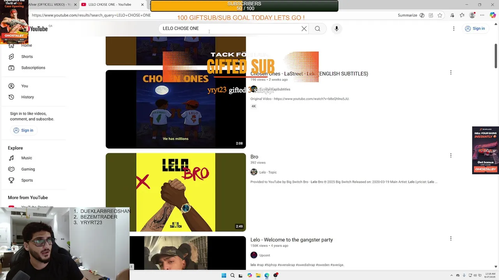Open more actions for Chosen Ones video
The width and height of the screenshot is (499, 280).
tap(451, 72)
